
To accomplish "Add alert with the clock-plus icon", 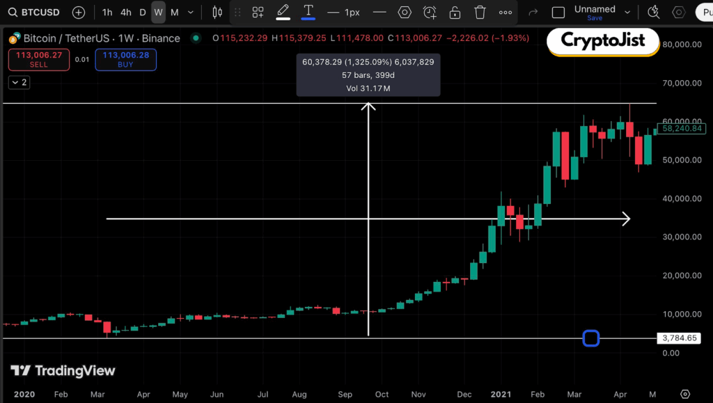I will coord(430,12).
